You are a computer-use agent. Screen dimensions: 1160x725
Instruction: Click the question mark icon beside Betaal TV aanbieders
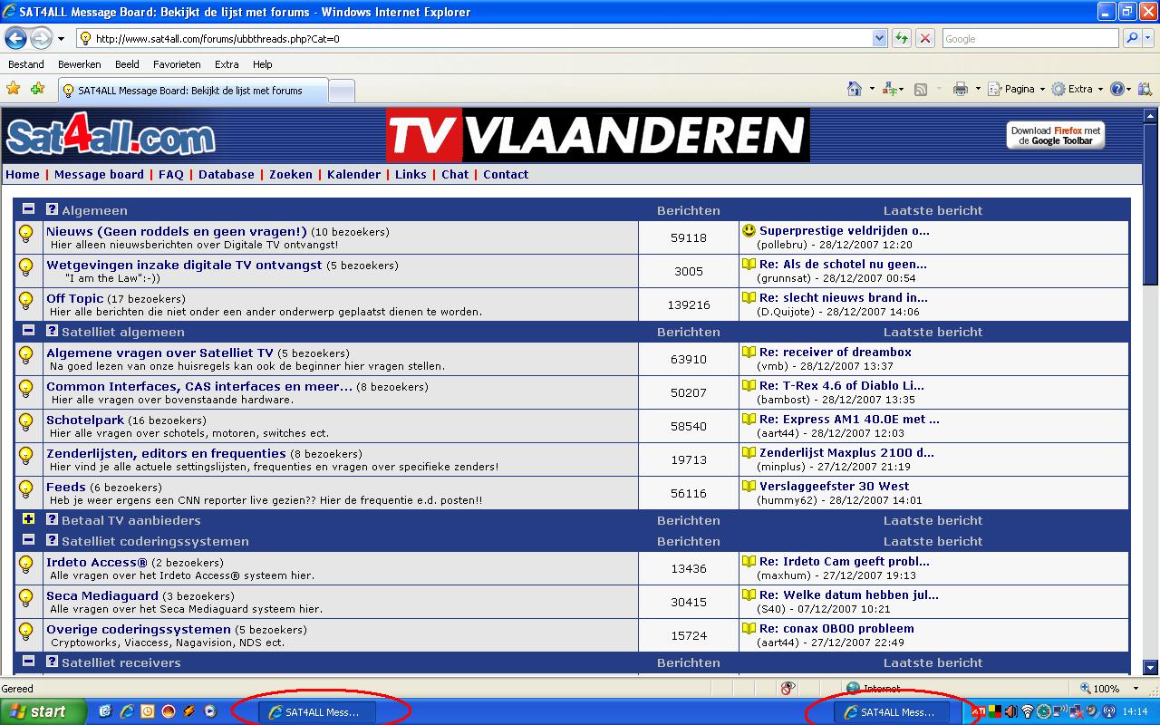pos(52,519)
